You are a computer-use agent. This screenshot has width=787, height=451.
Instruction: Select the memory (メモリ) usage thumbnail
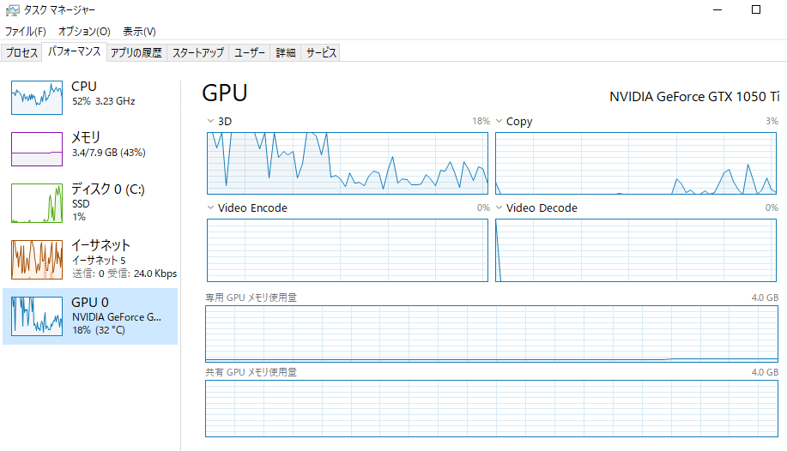[x=37, y=148]
